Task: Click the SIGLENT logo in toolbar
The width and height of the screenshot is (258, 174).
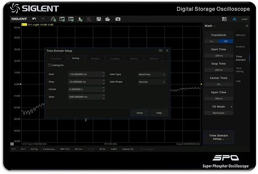Action: click(19, 19)
